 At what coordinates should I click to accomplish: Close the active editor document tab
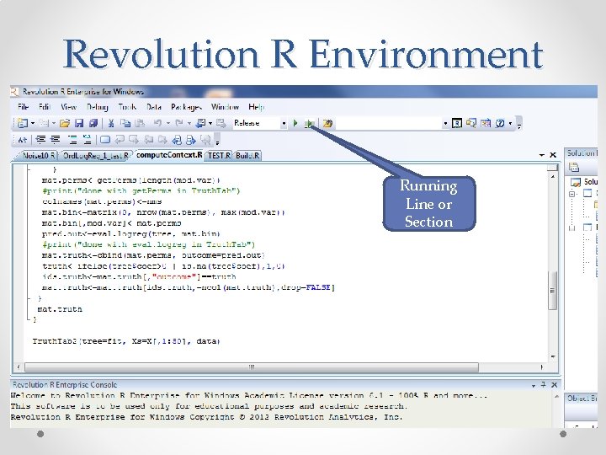pyautogui.click(x=553, y=155)
